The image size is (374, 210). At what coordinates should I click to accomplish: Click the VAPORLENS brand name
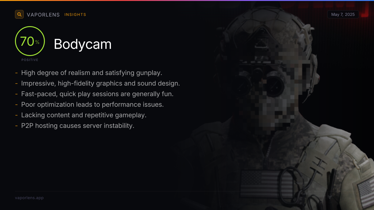(x=43, y=15)
